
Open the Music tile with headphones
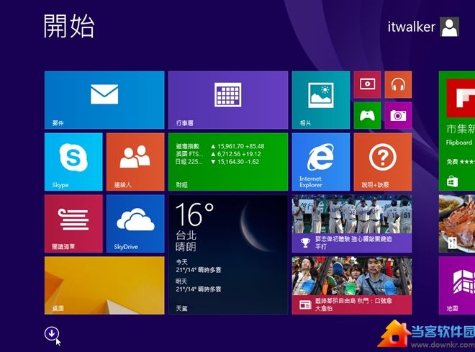click(398, 84)
